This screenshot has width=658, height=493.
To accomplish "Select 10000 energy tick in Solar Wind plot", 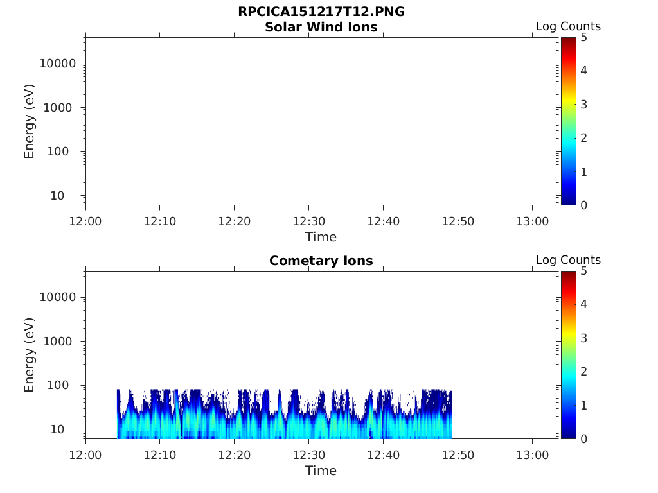I will tap(57, 64).
